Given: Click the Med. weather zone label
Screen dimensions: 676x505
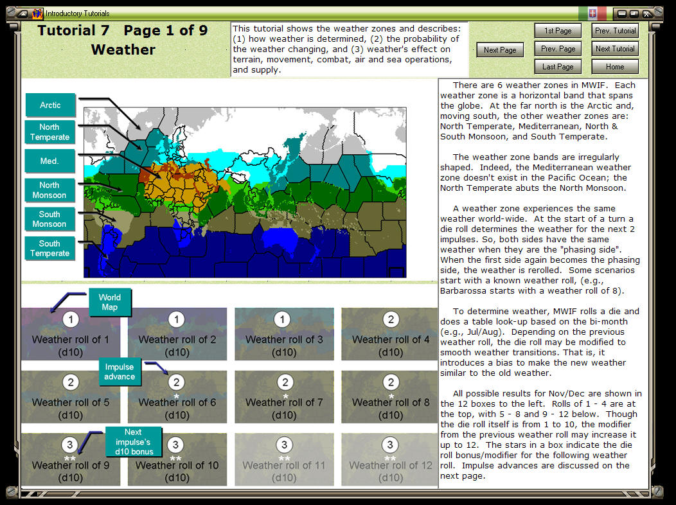Looking at the screenshot, I should pos(49,161).
